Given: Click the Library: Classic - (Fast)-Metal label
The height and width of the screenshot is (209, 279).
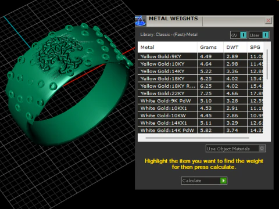Looking at the screenshot, I should pos(169,34).
